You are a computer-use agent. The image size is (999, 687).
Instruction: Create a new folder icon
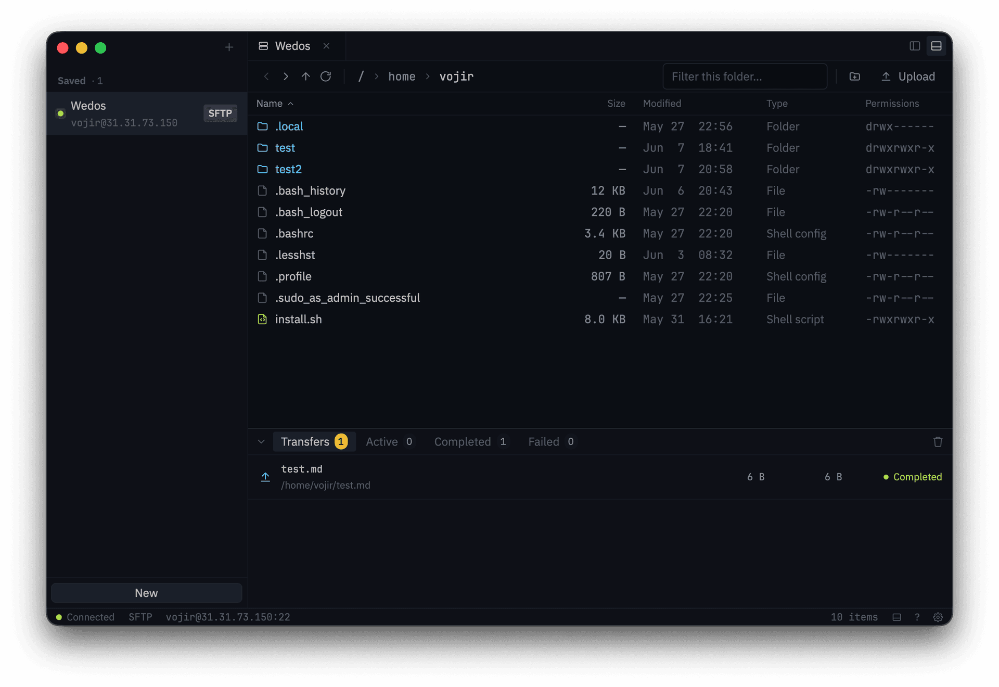(855, 77)
